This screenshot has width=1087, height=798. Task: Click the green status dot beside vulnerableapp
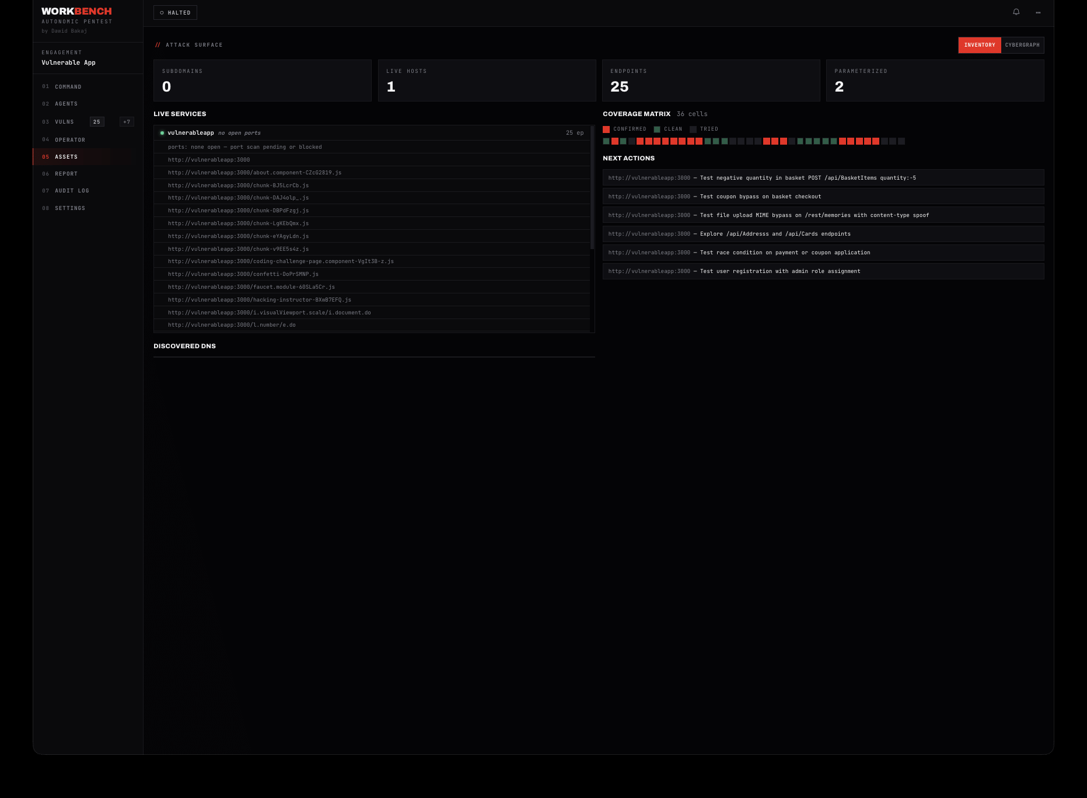[x=162, y=133]
